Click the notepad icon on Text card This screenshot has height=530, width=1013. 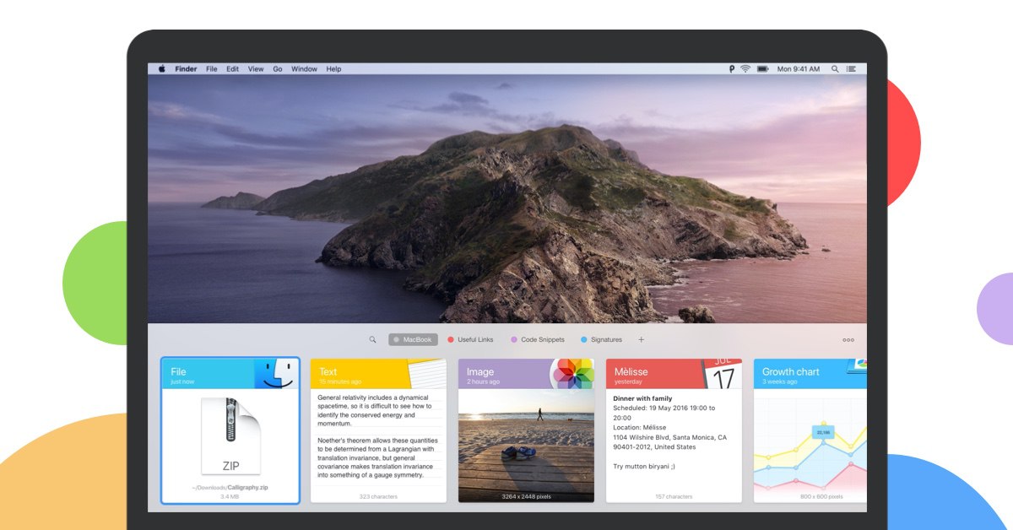coord(428,374)
